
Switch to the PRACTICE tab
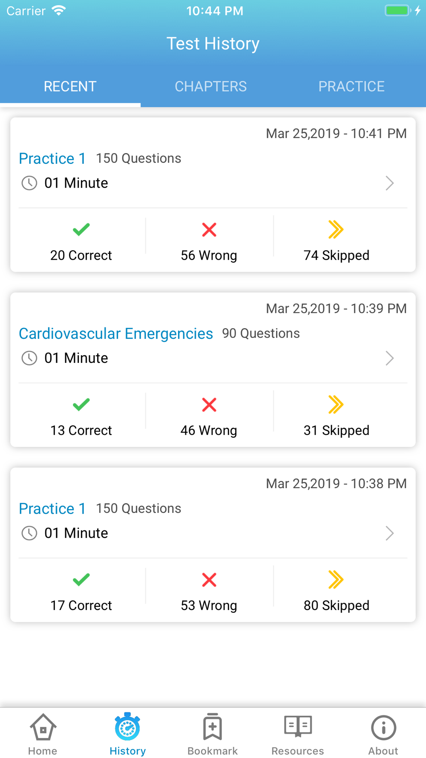(x=351, y=87)
